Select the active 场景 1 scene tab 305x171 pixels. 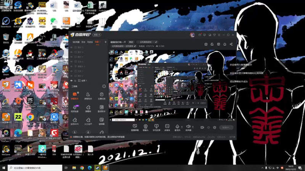click(x=98, y=42)
